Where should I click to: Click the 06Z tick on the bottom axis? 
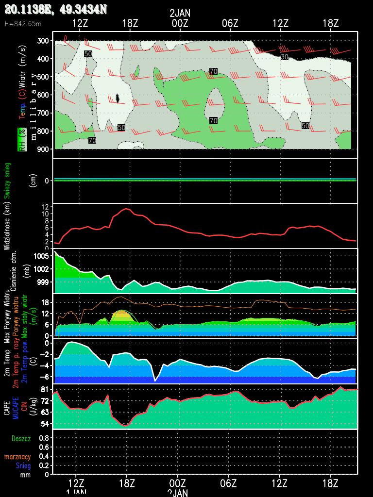(228, 484)
